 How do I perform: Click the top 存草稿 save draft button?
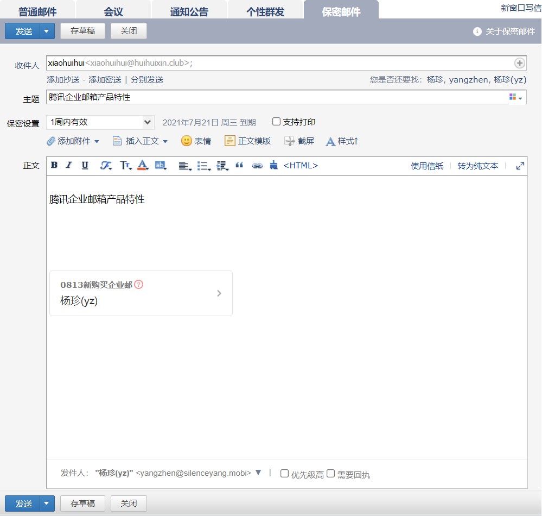82,31
